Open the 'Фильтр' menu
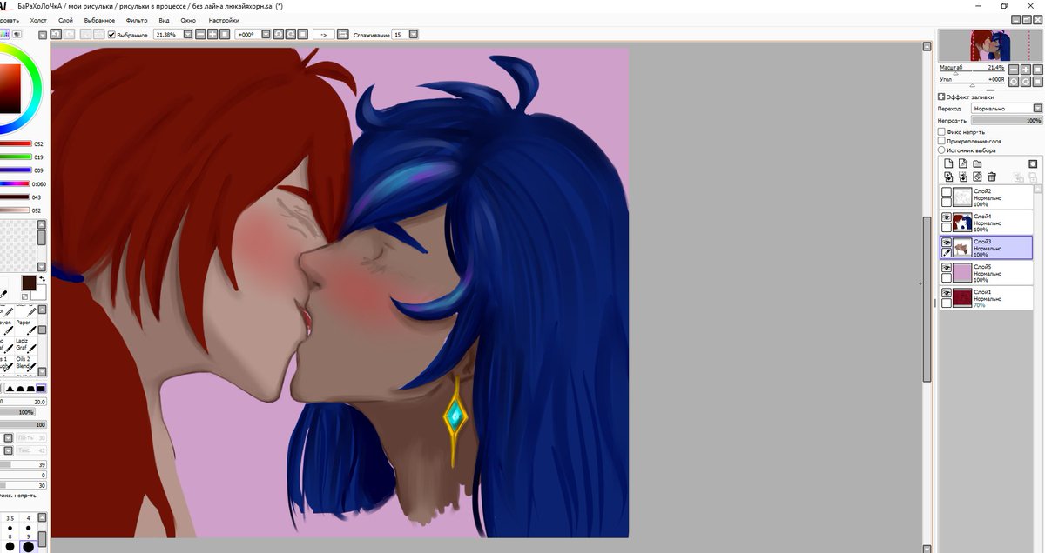The image size is (1045, 553). tap(137, 19)
